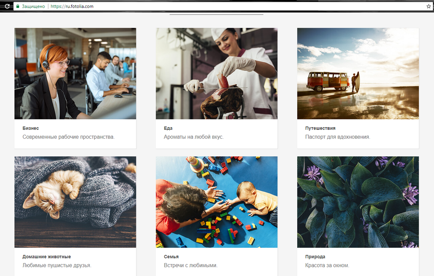Screen dimensions: 434x276
Task: Open the Семья baby with blocks thumbnail
Action: (x=217, y=202)
